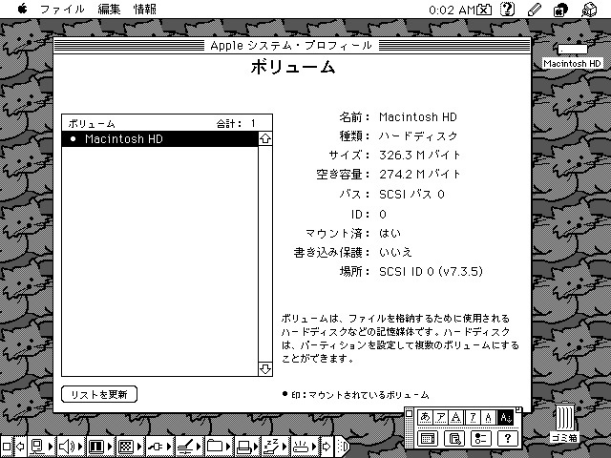
Task: Expand the sleep module arrow
Action: click(x=285, y=447)
